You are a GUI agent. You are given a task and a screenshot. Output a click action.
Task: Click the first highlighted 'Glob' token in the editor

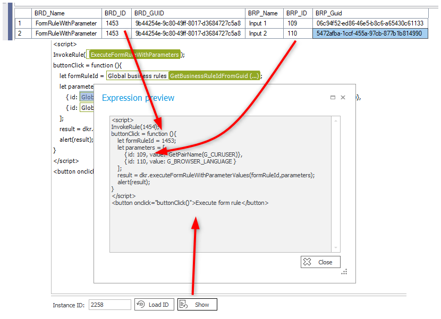87,97
